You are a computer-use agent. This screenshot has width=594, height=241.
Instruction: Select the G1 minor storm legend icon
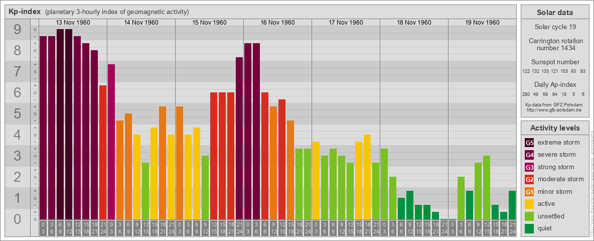[x=529, y=192]
